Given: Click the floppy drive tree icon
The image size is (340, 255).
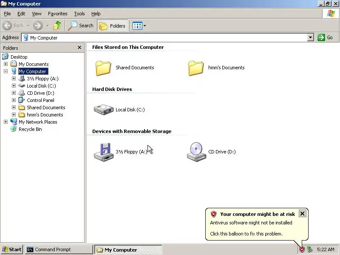Looking at the screenshot, I should click(x=22, y=78).
